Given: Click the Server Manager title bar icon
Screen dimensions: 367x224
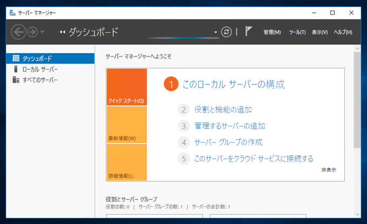Looking at the screenshot, I should click(x=12, y=12).
